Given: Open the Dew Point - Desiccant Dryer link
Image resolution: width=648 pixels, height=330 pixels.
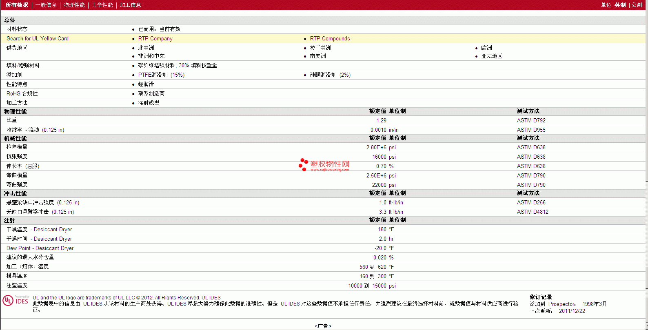Looking at the screenshot, I should (40, 248).
